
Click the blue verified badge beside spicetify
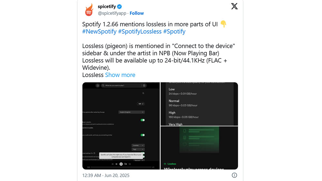119,6
